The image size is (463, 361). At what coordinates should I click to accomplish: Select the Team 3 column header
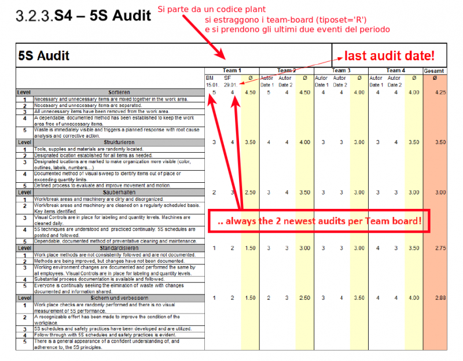click(x=340, y=71)
